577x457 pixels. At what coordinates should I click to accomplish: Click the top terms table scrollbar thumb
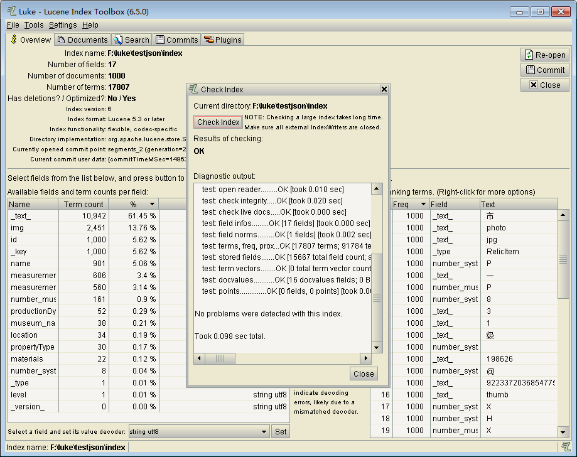[x=563, y=259]
